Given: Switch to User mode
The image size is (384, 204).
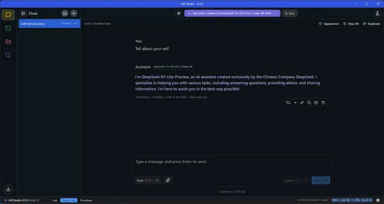Looking at the screenshot, I should coord(55,200).
